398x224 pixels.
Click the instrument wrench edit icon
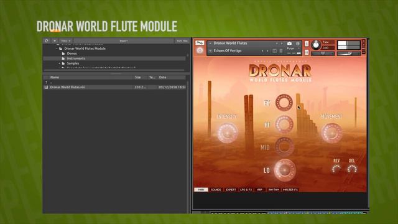pos(200,43)
